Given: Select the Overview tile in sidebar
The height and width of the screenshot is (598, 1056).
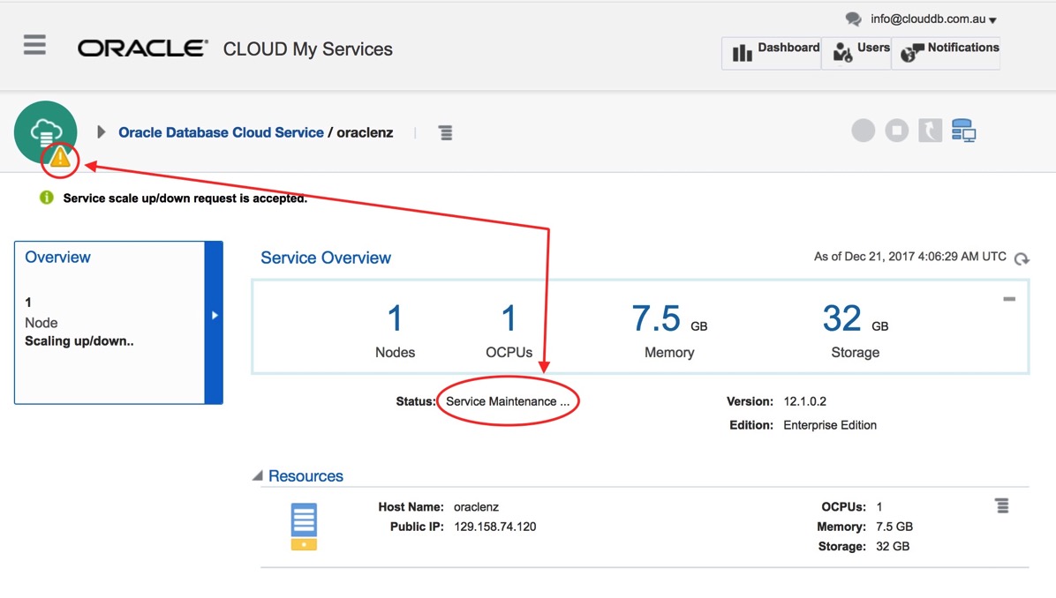Looking at the screenshot, I should [109, 322].
